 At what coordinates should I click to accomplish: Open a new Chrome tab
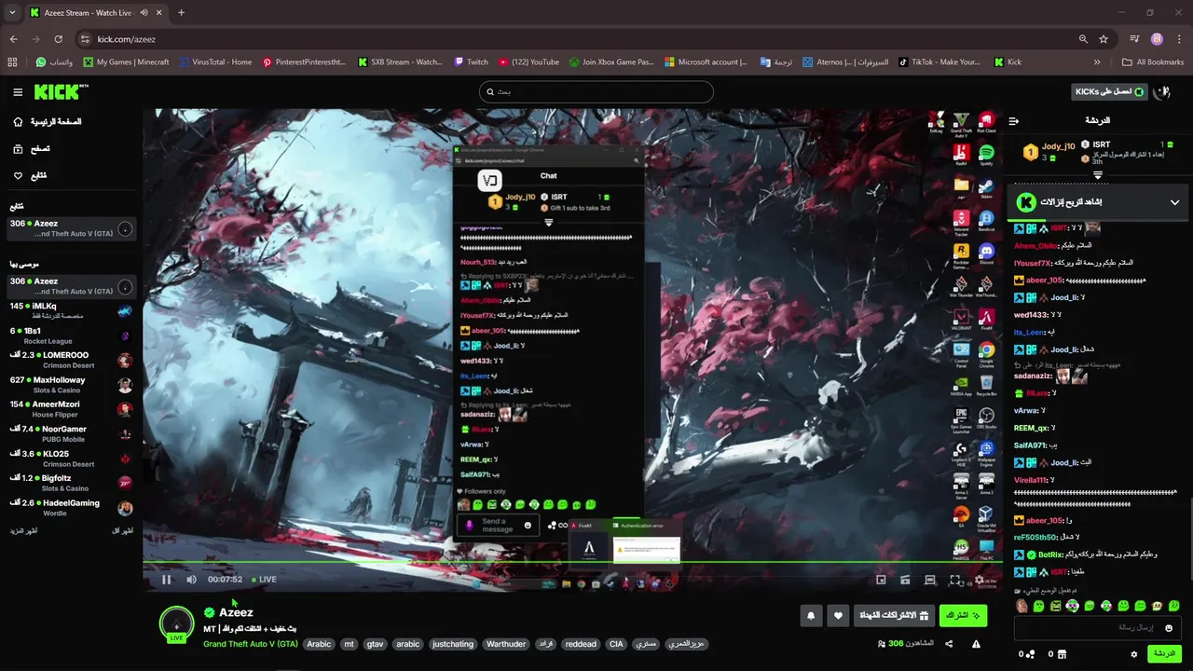click(x=181, y=13)
